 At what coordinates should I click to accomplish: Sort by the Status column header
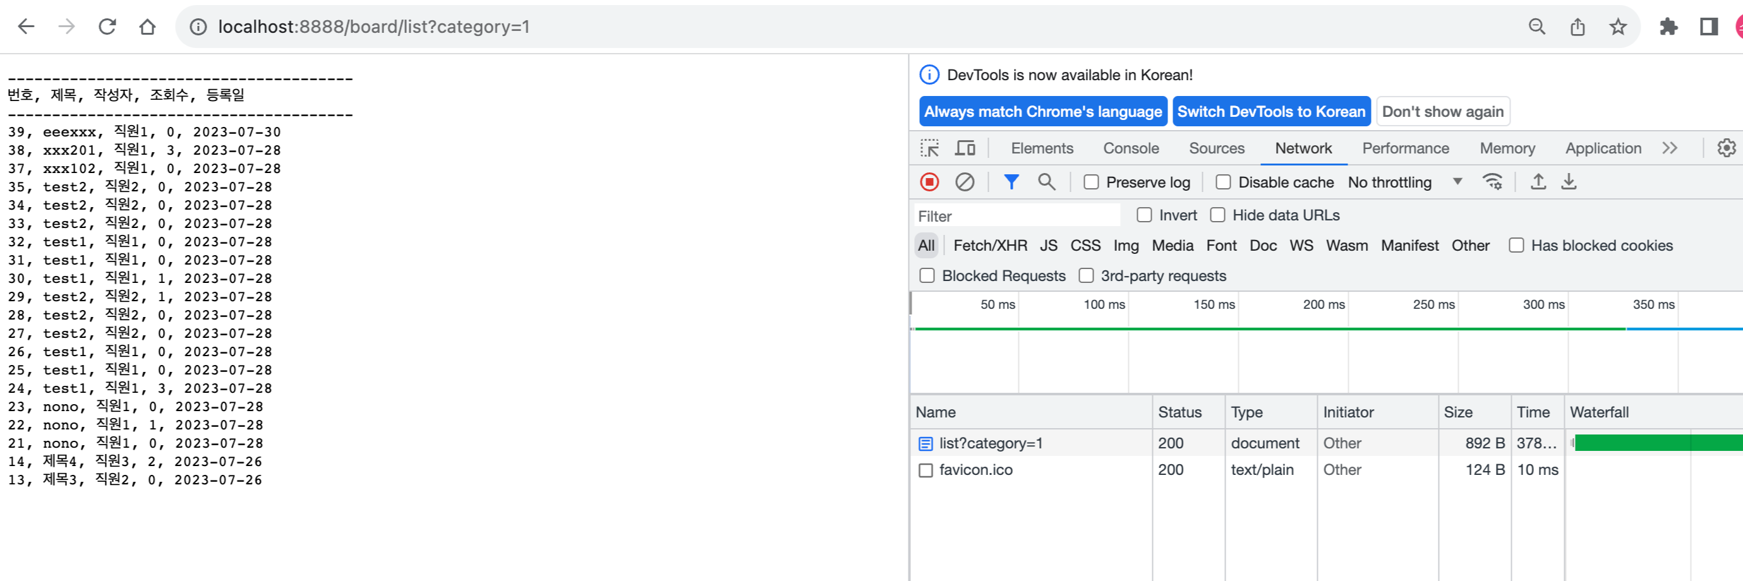point(1188,412)
